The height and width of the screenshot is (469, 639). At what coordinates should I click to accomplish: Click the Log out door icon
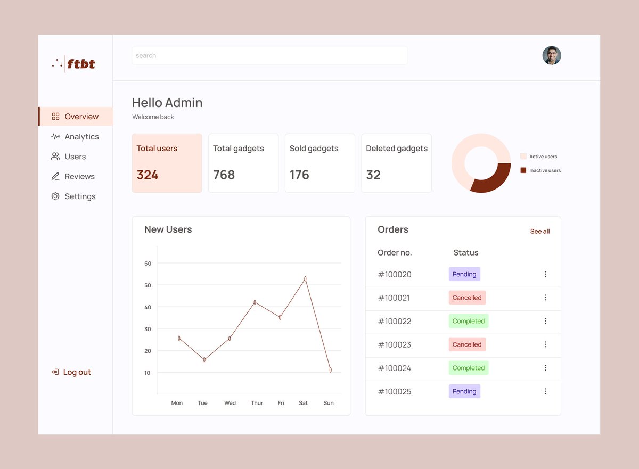[x=54, y=372]
